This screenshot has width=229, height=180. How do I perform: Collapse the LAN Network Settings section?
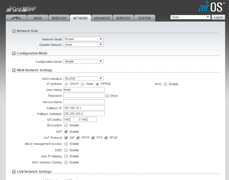(x=14, y=171)
